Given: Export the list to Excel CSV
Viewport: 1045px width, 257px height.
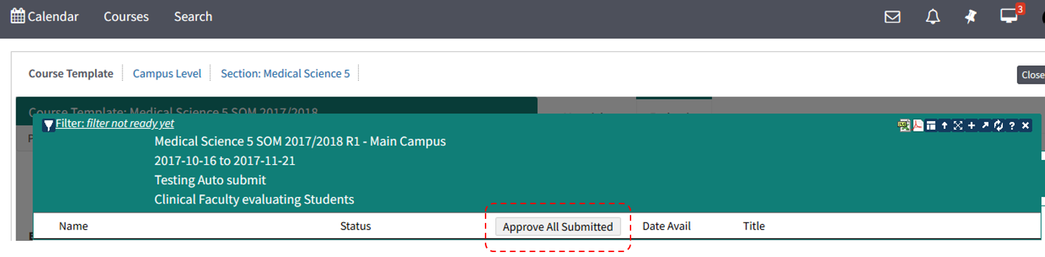Looking at the screenshot, I should click(x=904, y=125).
